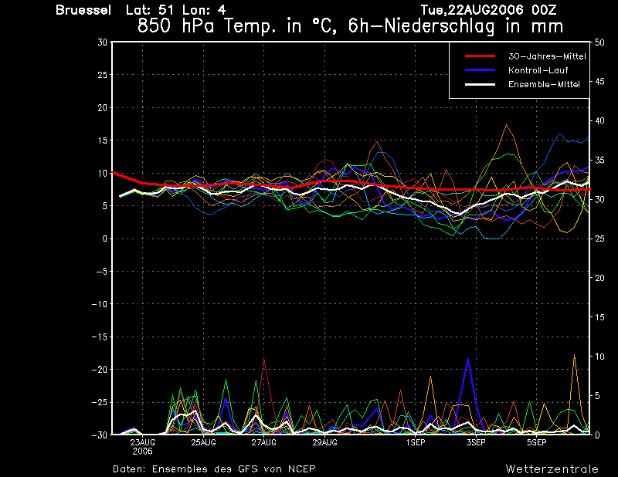This screenshot has height=477, width=618.
Task: Click the '850 hPa Temp. in °C' chart title
Action: pyautogui.click(x=236, y=26)
